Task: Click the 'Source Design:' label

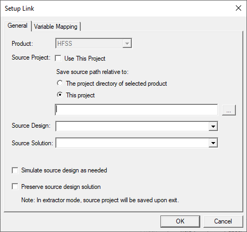Action: 31,126
